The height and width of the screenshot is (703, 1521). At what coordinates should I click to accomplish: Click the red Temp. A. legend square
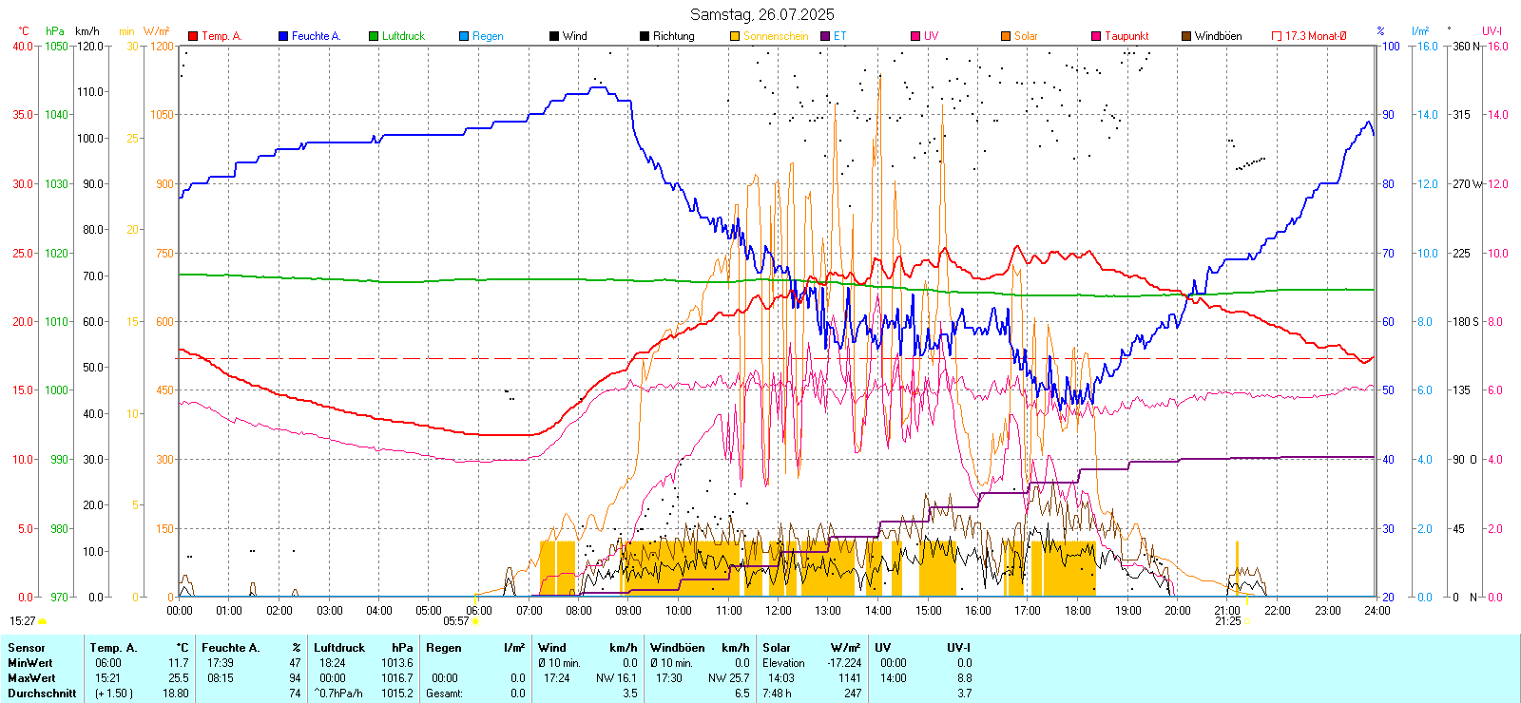tap(193, 36)
